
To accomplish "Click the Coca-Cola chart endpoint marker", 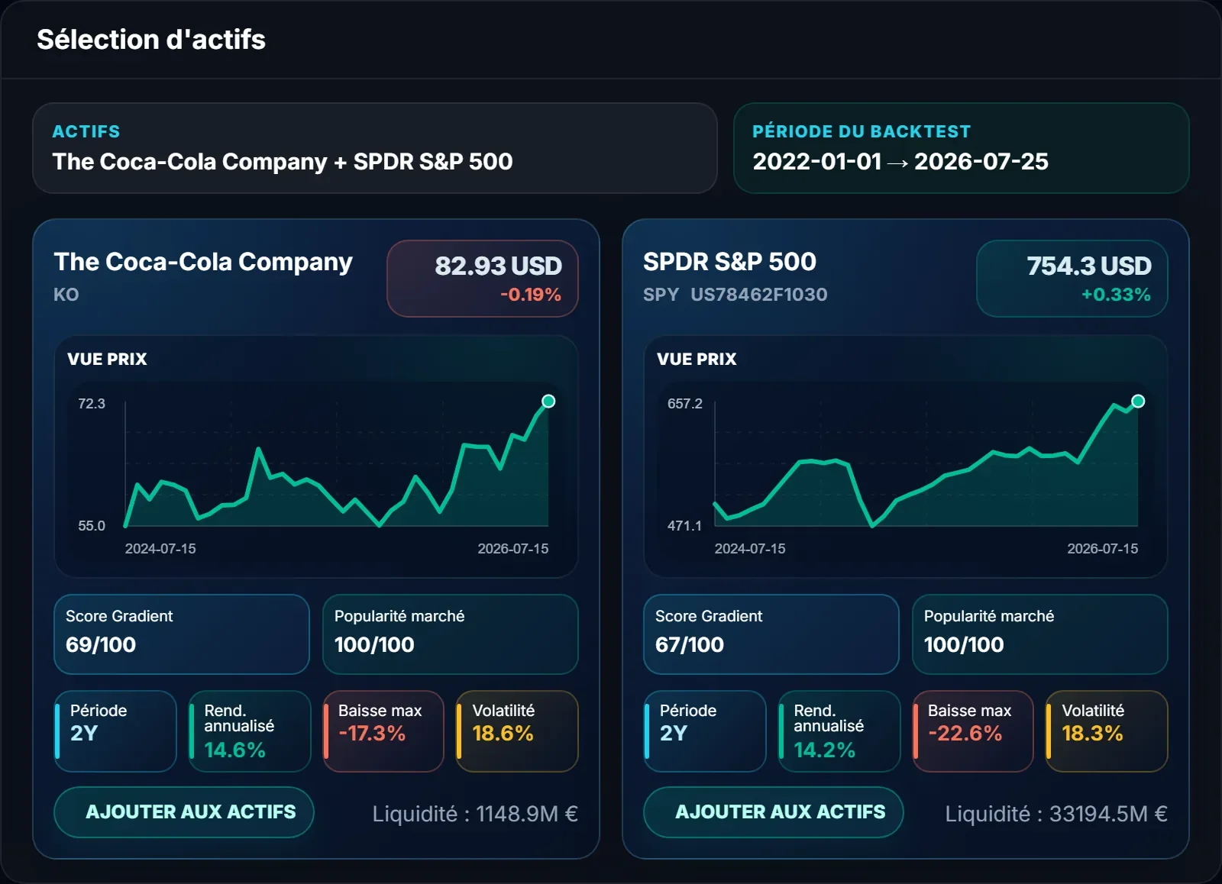I will point(548,402).
